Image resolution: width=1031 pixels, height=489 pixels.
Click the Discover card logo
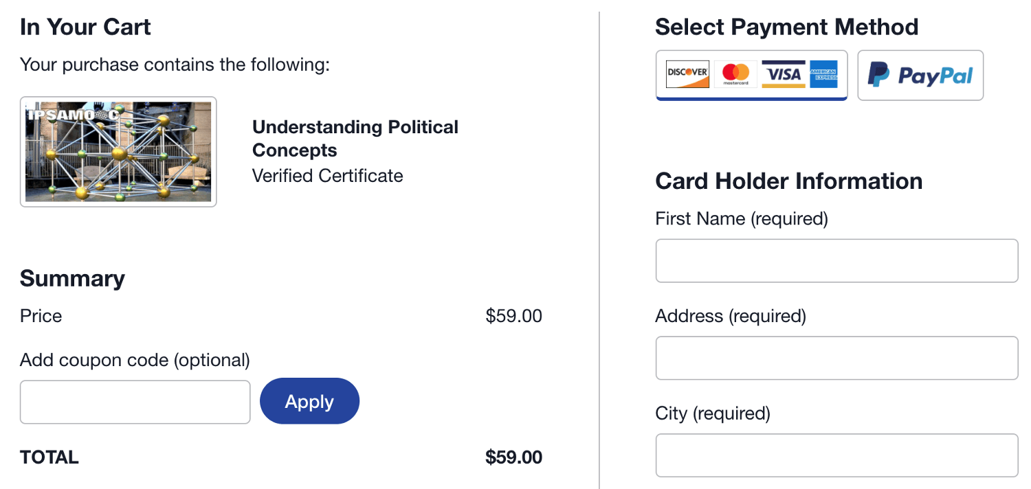click(687, 74)
